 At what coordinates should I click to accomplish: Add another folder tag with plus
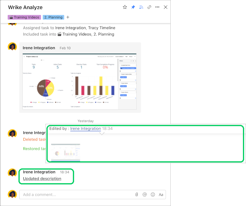tap(68, 17)
